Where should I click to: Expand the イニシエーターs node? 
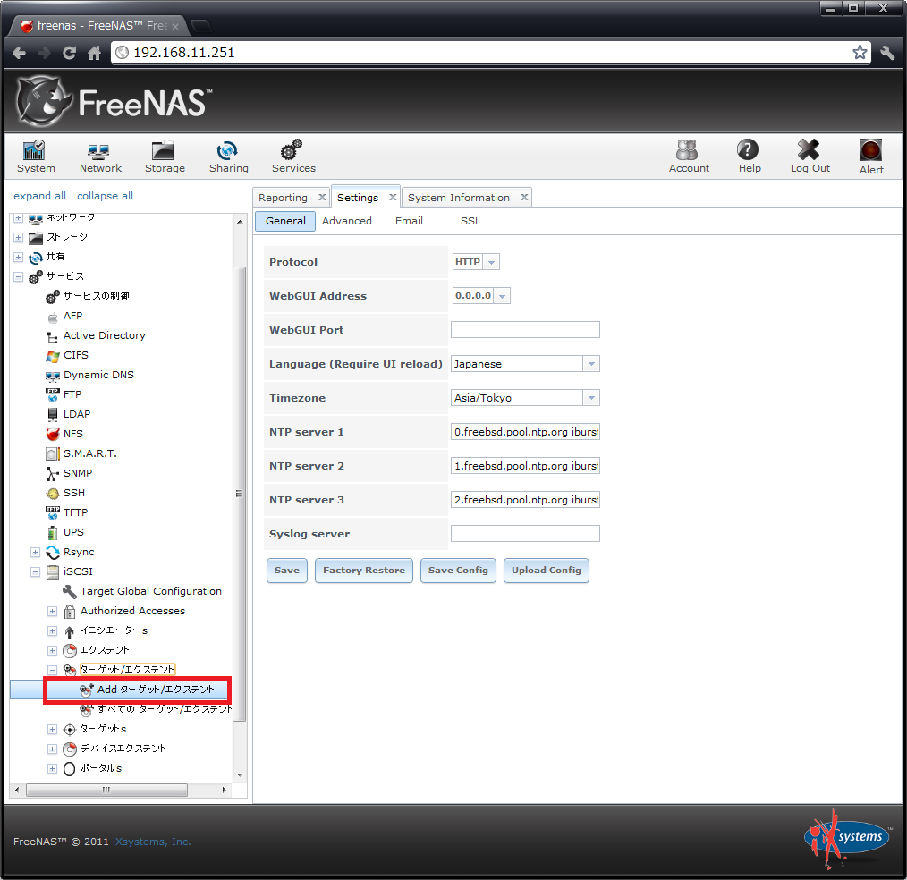pyautogui.click(x=52, y=630)
